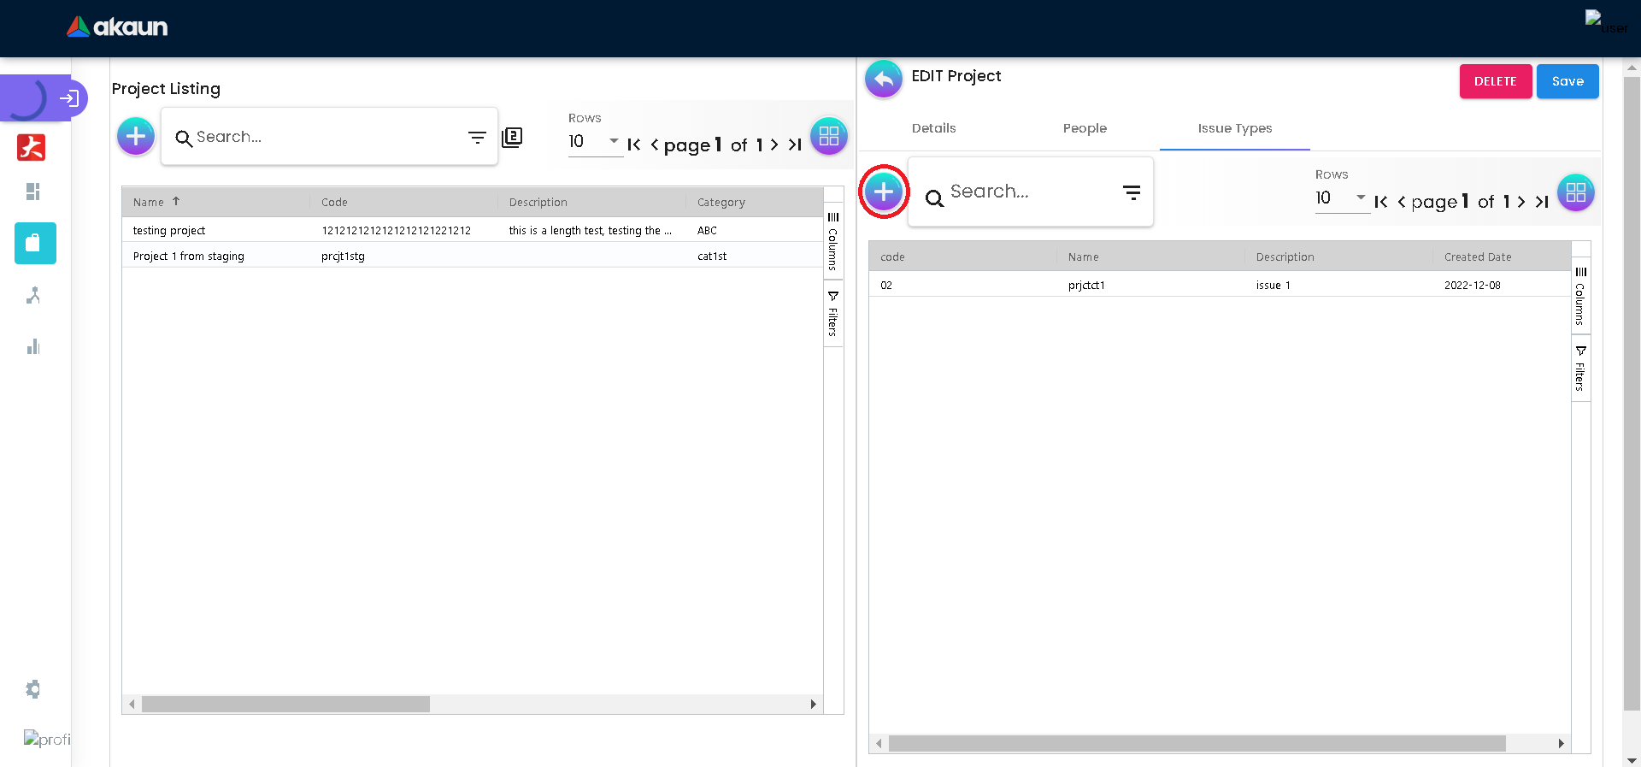Open Rows dropdown in Issue Types panel

pyautogui.click(x=1342, y=198)
